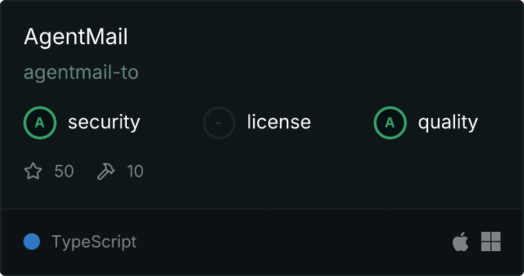
Task: Click the license grade dash badge
Action: (x=219, y=123)
